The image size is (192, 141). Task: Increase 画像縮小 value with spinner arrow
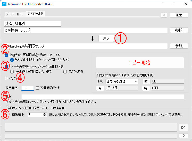click(x=45, y=114)
